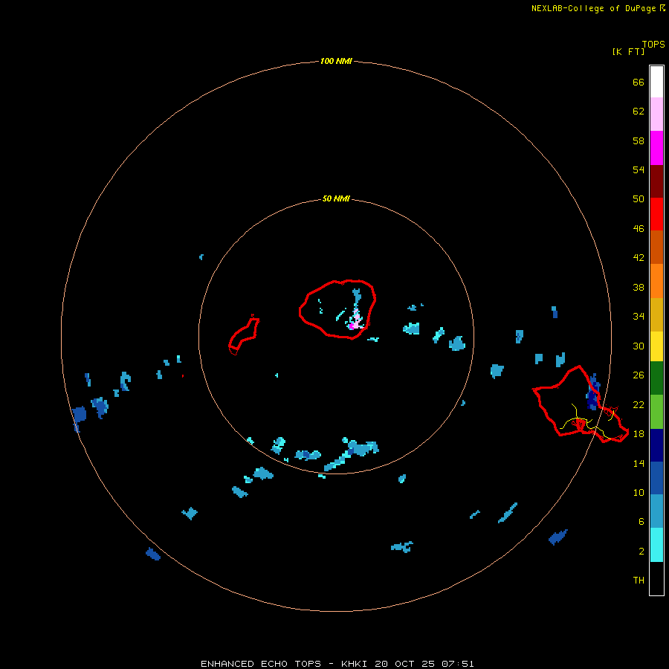Click the black TH threshold band
The image size is (669, 669).
(x=656, y=578)
